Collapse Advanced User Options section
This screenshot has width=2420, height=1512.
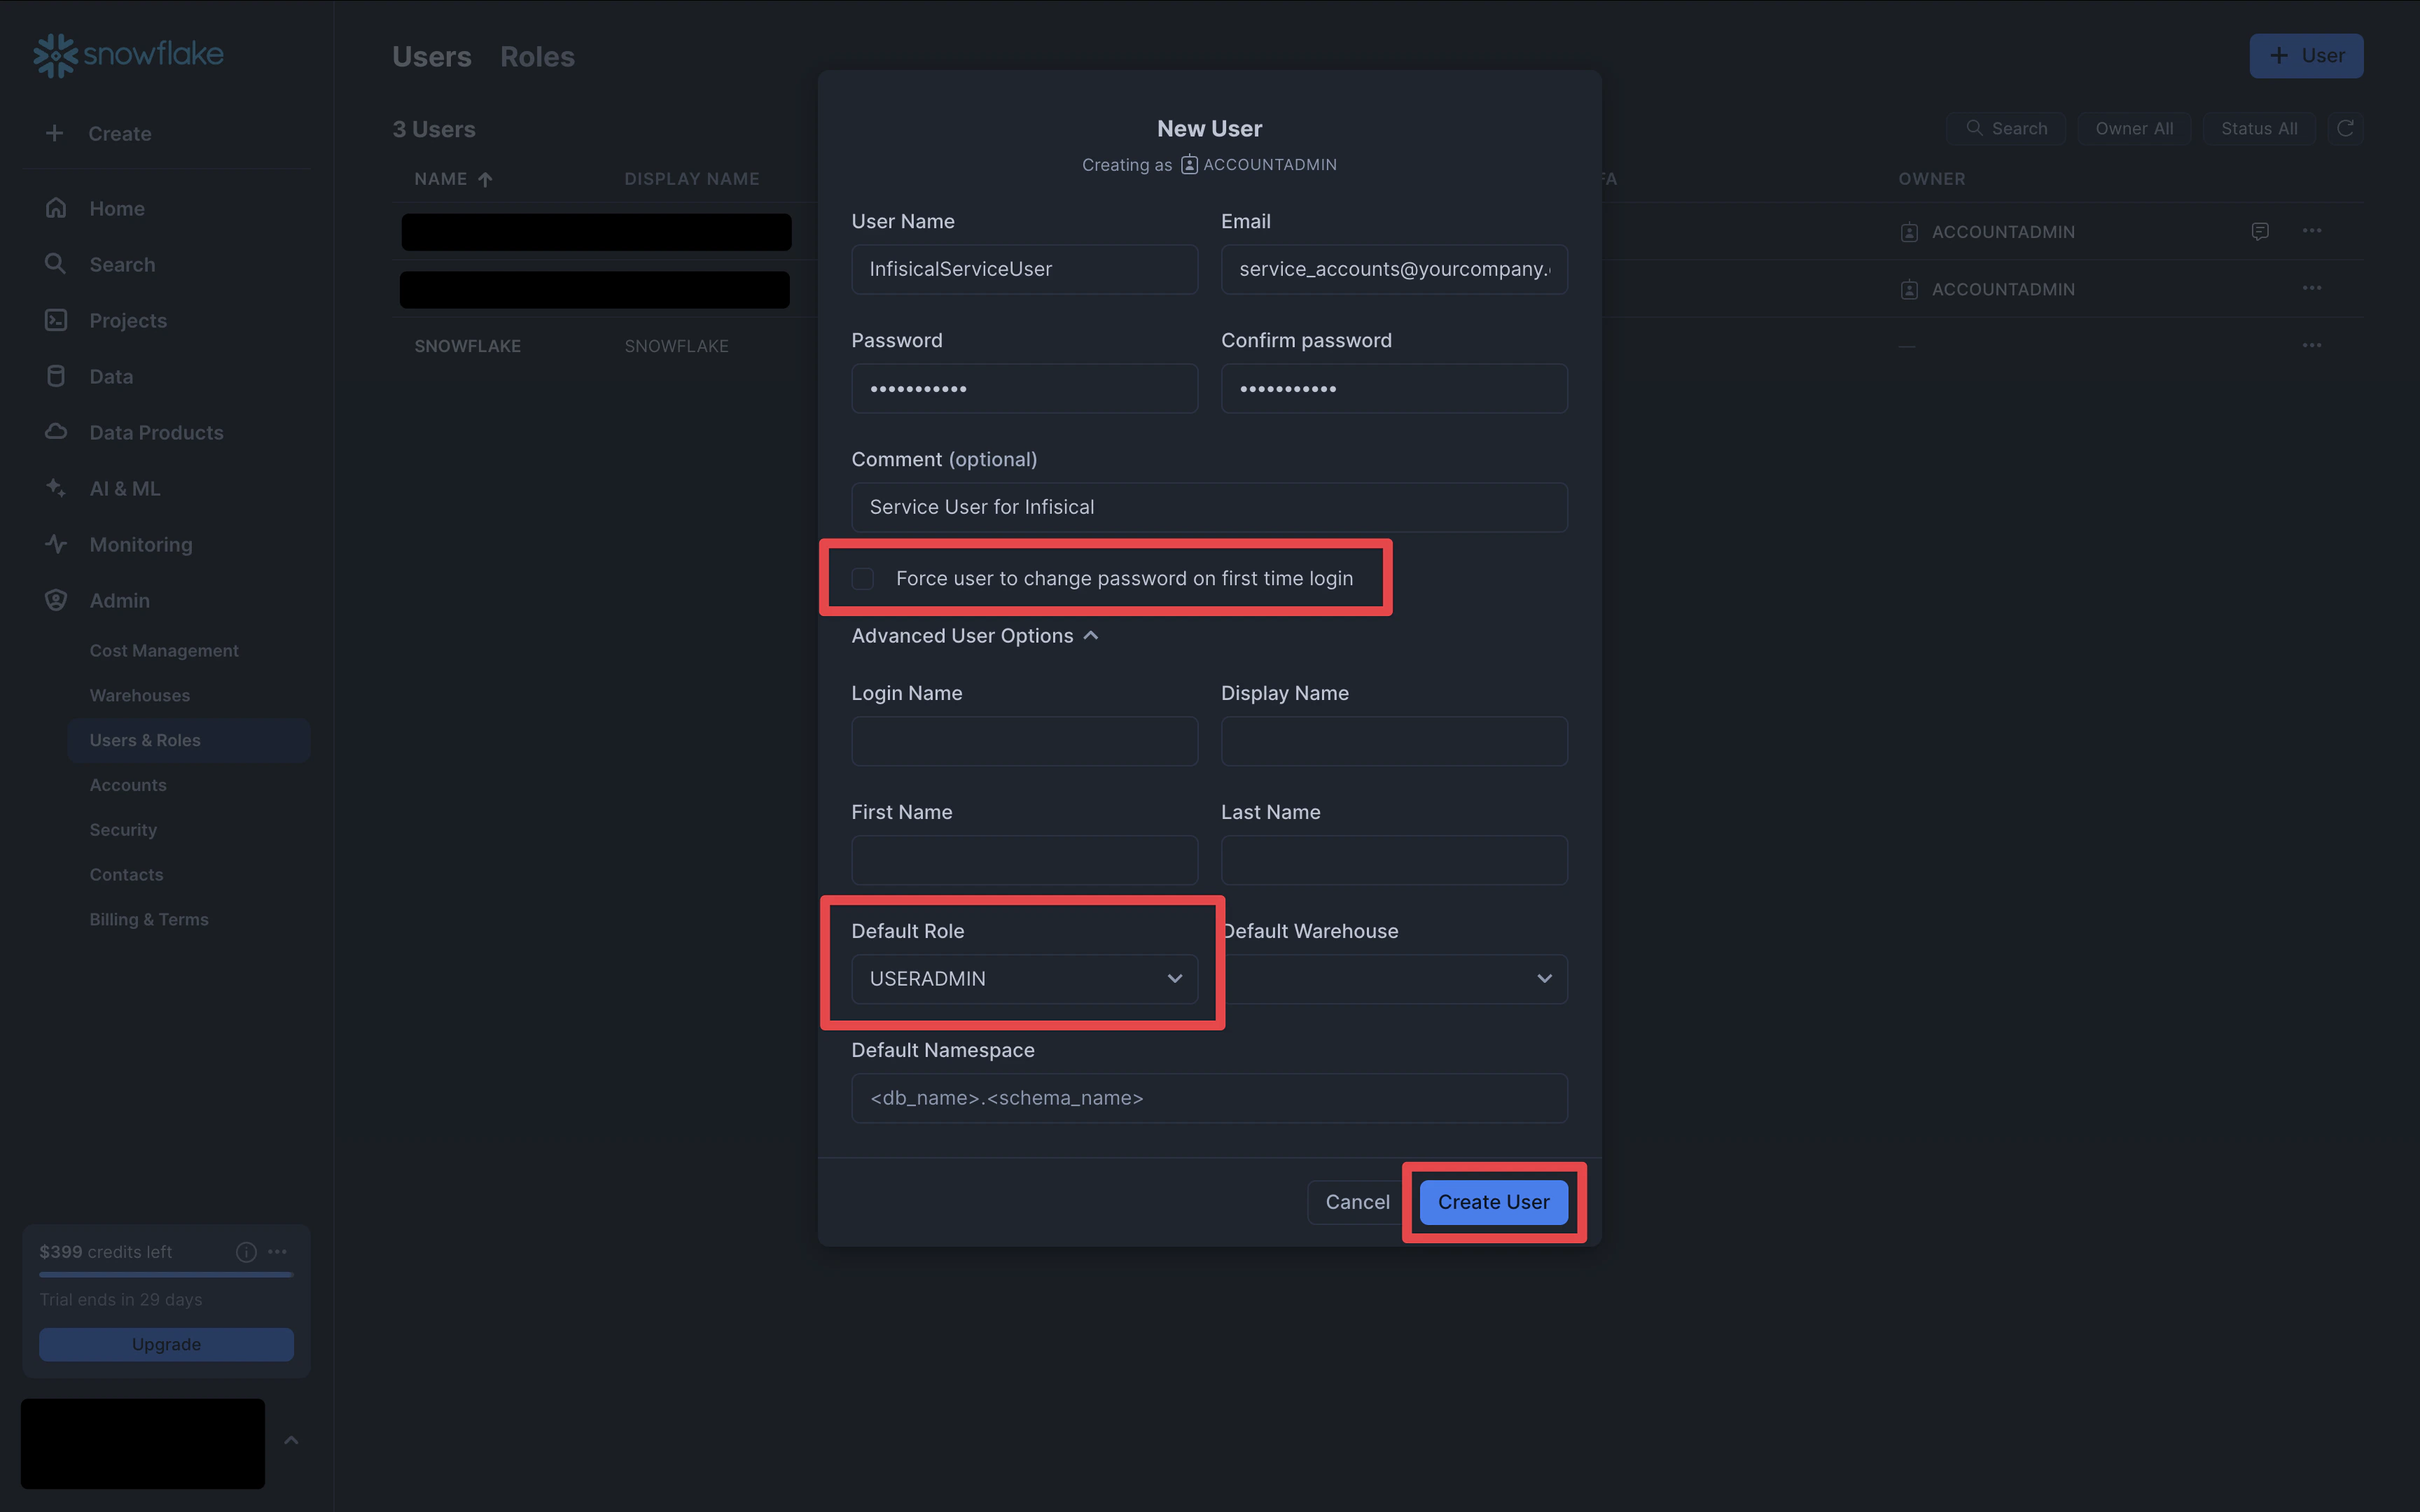tap(975, 636)
